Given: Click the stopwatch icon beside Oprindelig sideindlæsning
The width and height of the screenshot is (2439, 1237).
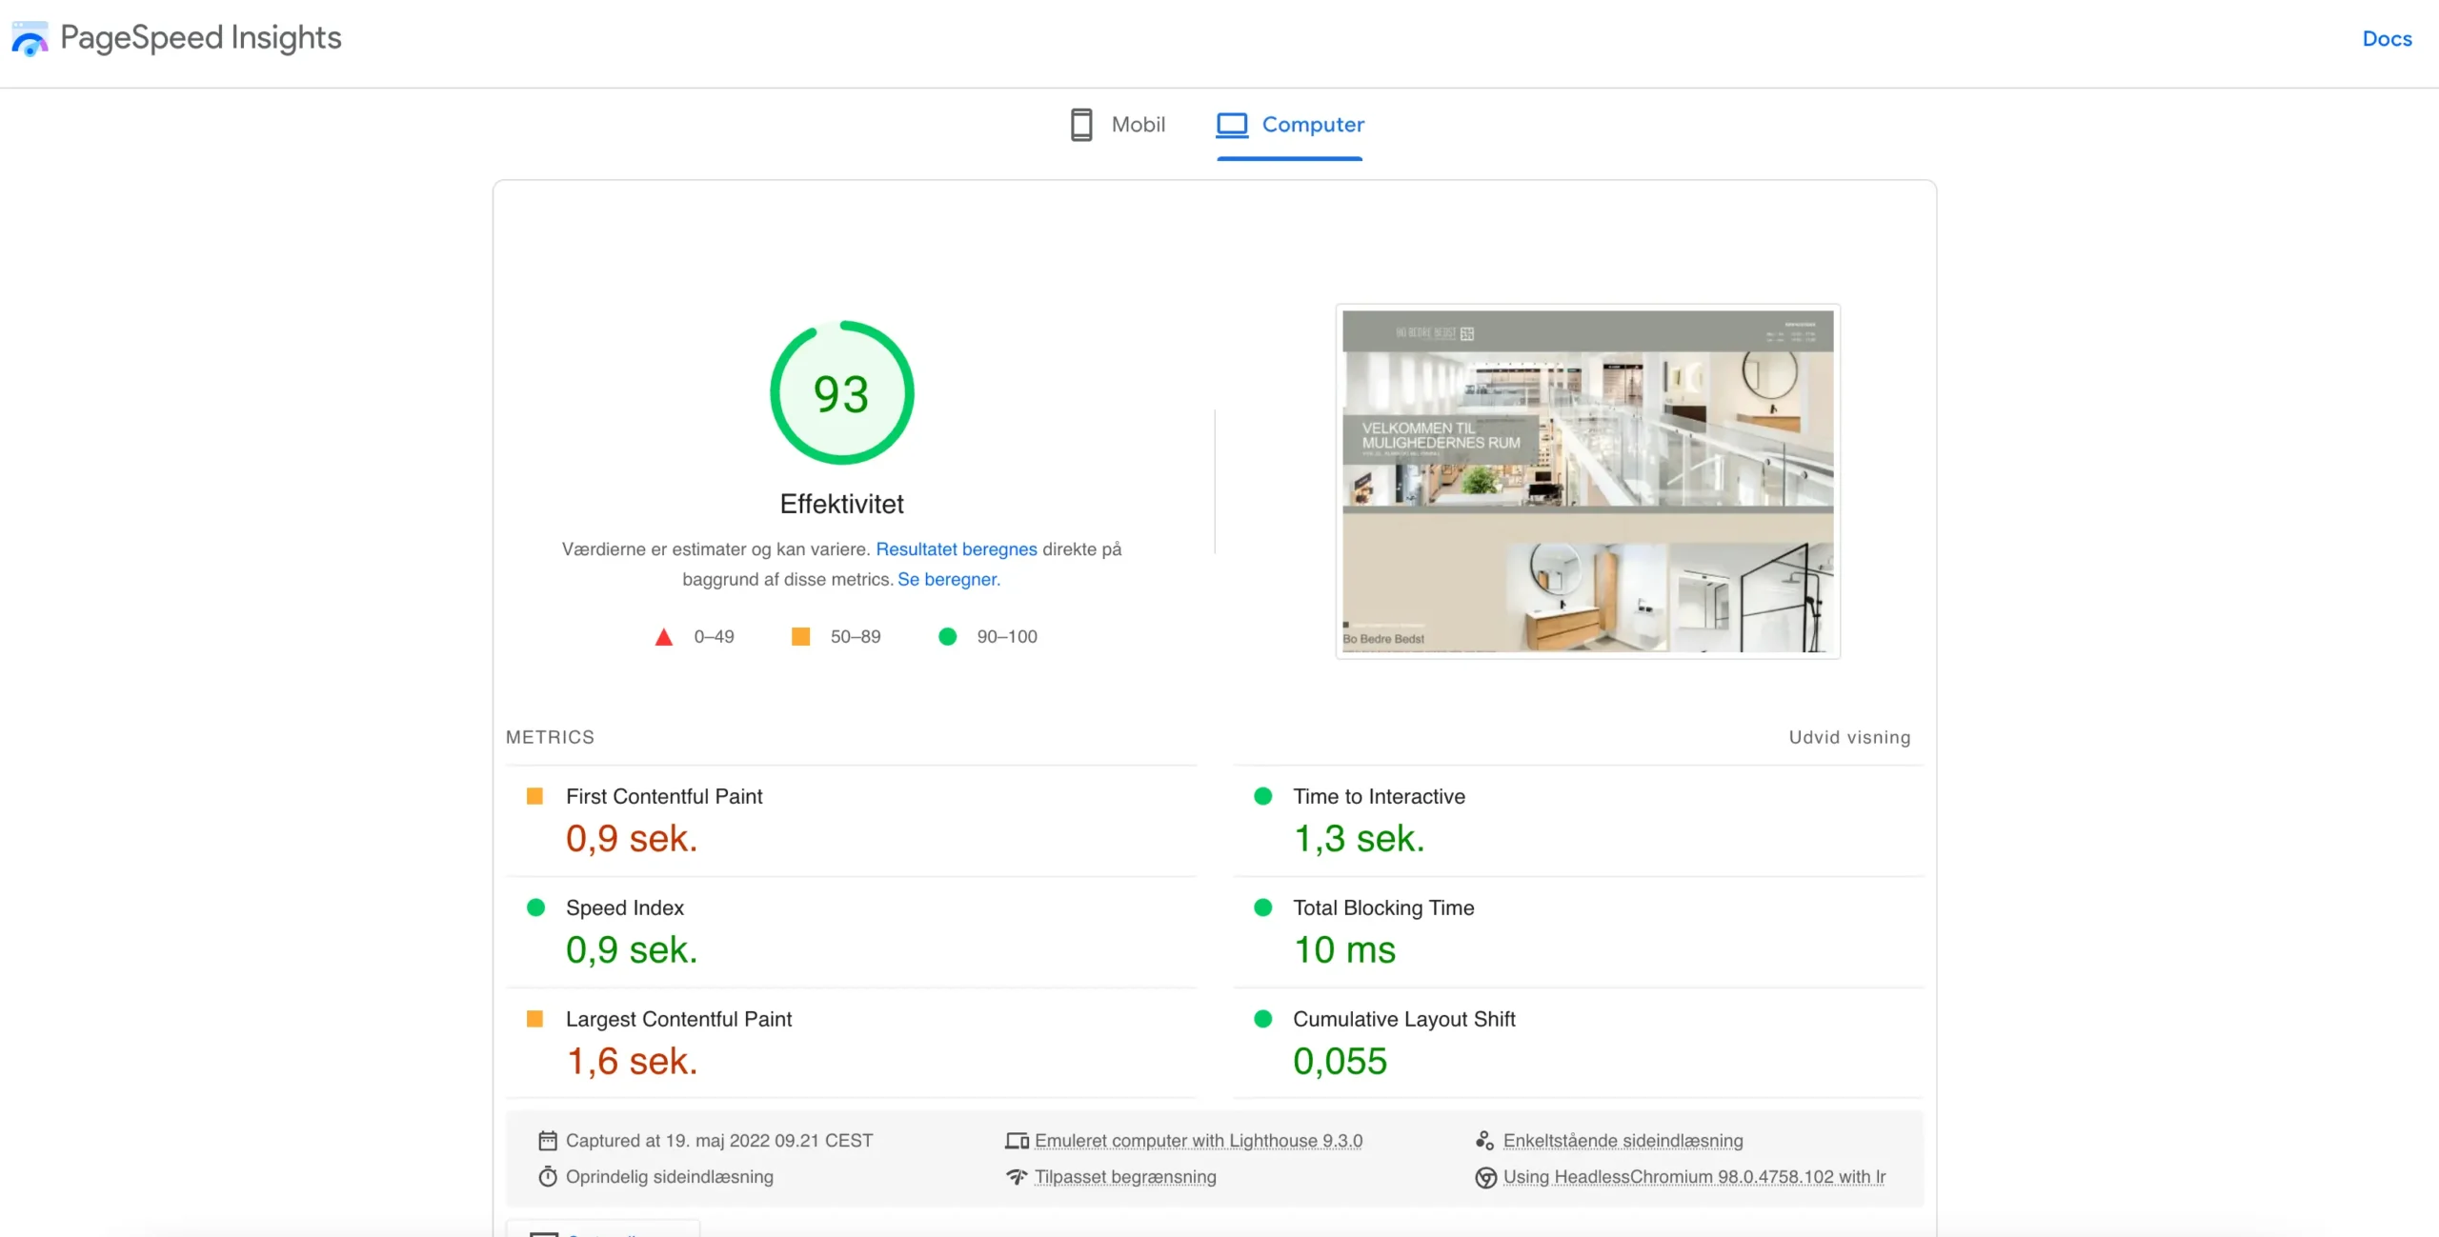Looking at the screenshot, I should 548,1177.
